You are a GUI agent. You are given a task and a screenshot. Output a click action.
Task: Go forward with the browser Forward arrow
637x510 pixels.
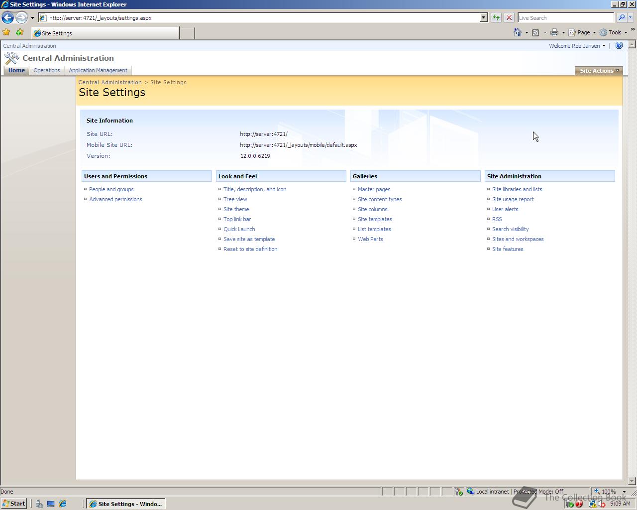pyautogui.click(x=21, y=18)
